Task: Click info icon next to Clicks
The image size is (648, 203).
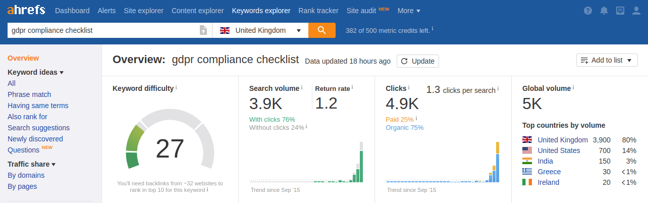Action: tap(409, 88)
